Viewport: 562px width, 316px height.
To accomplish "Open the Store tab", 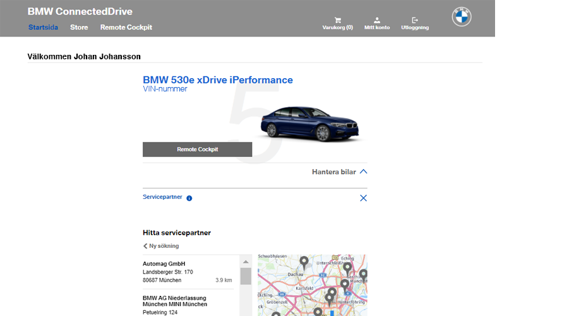I will click(79, 27).
